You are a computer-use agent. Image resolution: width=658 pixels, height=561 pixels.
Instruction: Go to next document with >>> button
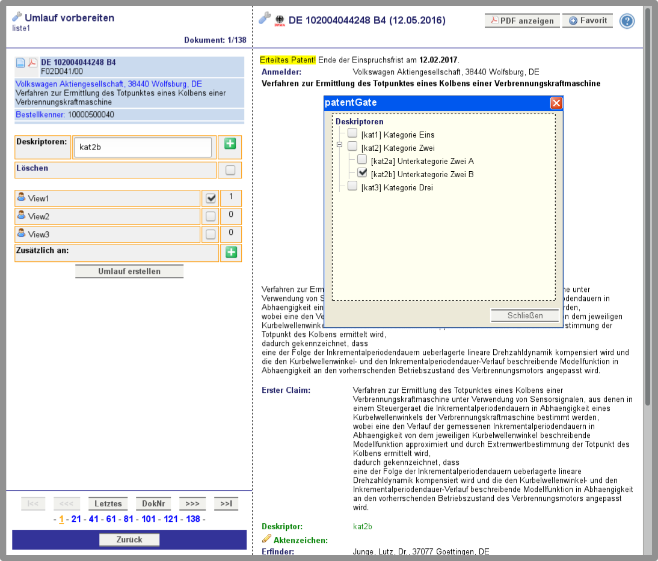[192, 503]
